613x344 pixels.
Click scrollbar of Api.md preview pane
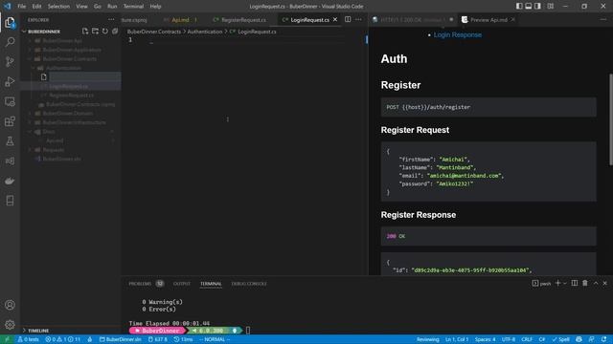[610, 118]
